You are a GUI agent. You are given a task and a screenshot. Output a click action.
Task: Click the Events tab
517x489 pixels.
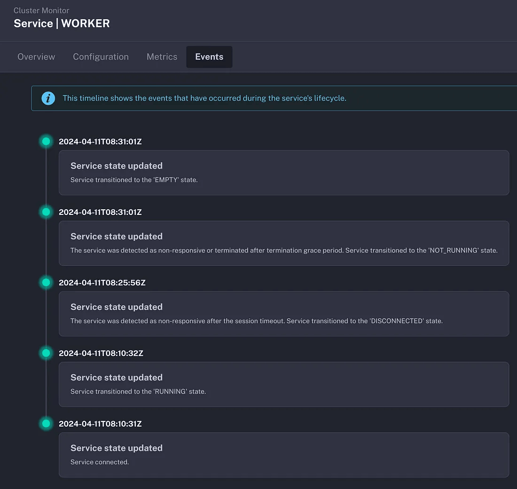click(x=209, y=57)
